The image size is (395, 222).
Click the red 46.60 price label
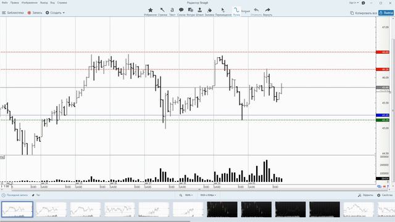(383, 52)
